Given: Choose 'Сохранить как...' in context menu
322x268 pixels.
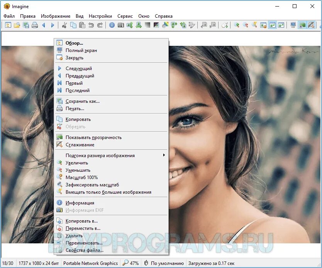Looking at the screenshot, I should [x=111, y=101].
